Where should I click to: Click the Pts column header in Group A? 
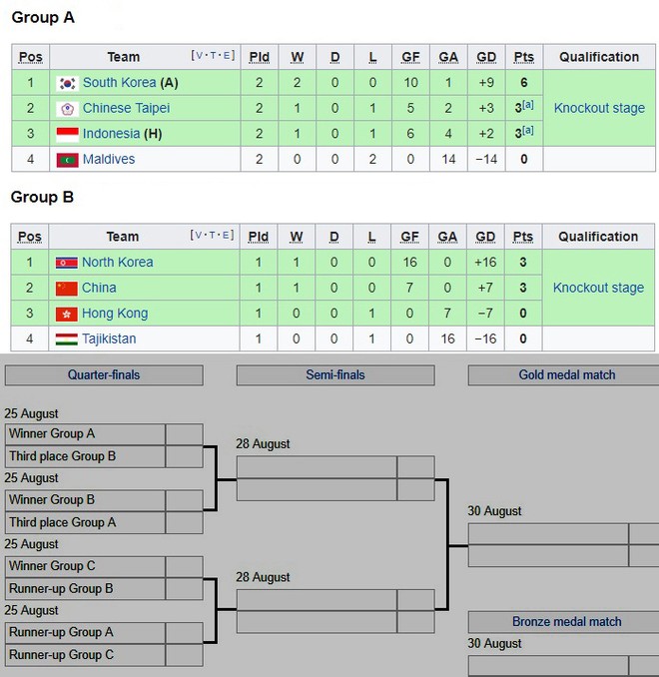tap(524, 57)
